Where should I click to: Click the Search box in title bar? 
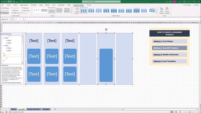click(x=101, y=2)
